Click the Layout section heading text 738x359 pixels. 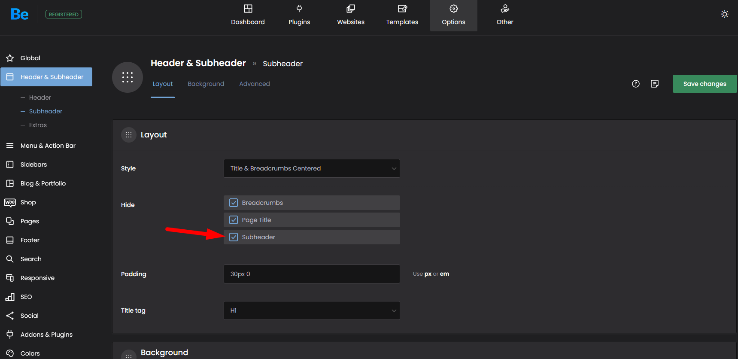click(x=154, y=135)
